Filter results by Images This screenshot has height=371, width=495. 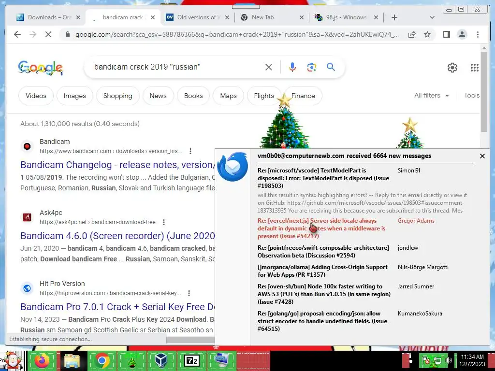(x=75, y=96)
